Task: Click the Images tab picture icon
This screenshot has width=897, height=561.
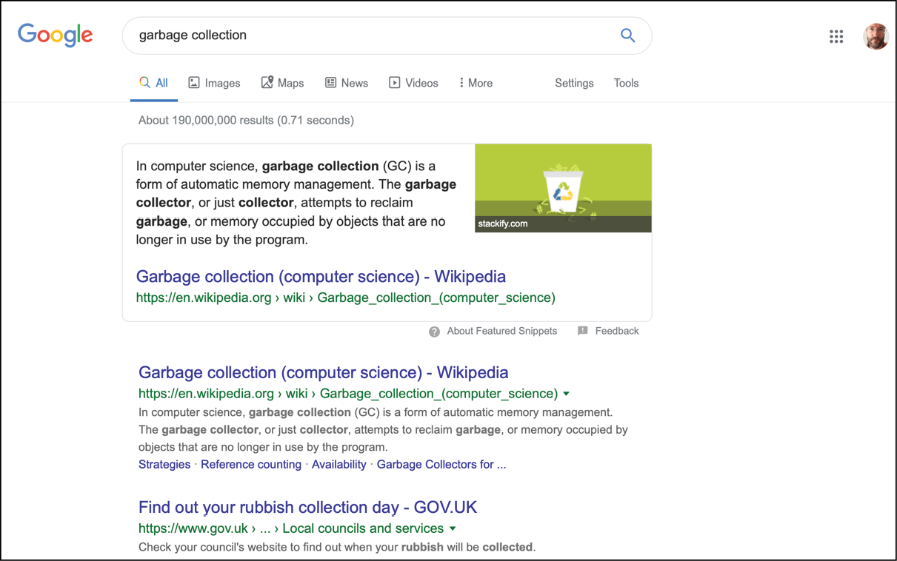Action: click(194, 83)
